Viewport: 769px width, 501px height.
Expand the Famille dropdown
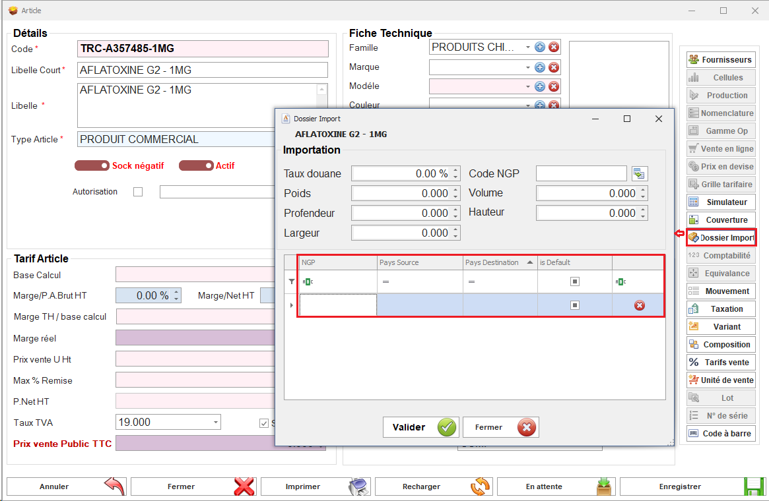527,47
